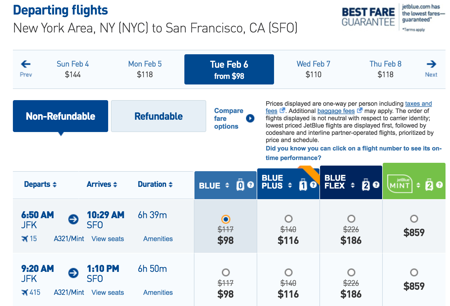Switch to the Refundable fares tab
The width and height of the screenshot is (450, 306).
(x=159, y=116)
